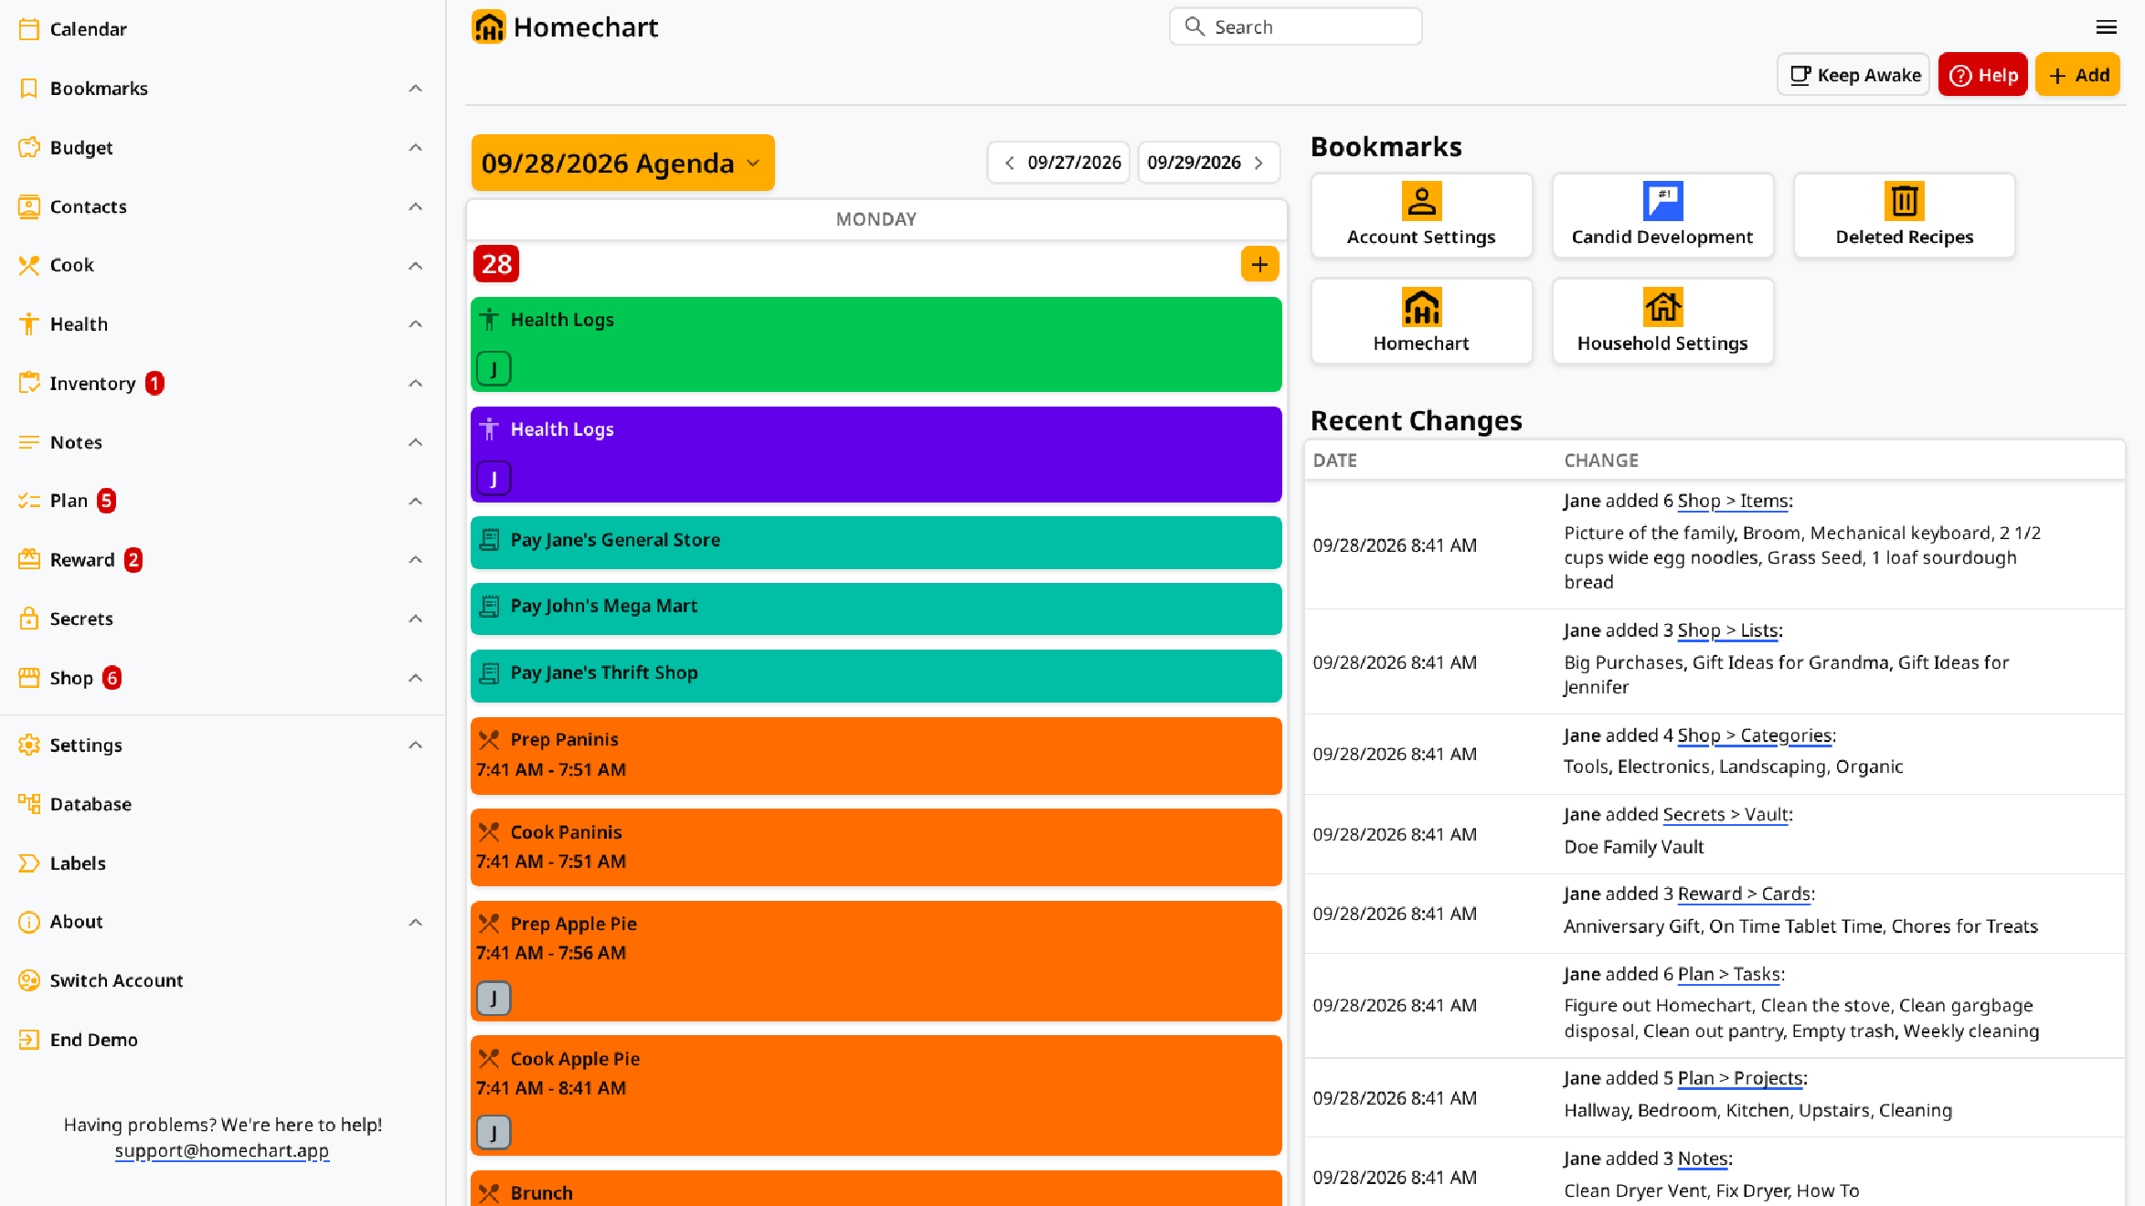Click the Contacts sidebar icon

click(x=29, y=206)
